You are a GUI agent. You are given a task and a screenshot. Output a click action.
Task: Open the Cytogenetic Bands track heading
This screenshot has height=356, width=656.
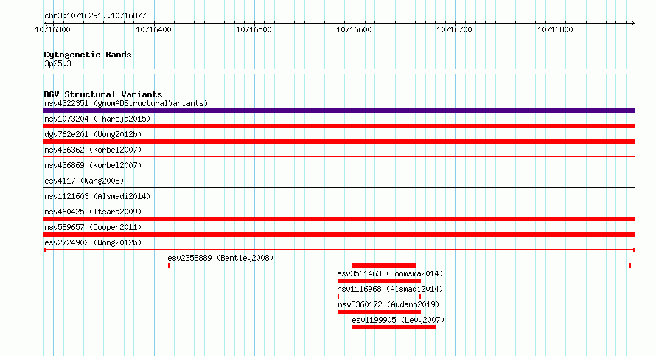(x=88, y=55)
